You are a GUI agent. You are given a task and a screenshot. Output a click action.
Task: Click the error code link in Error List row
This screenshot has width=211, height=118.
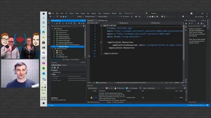[x=95, y=98]
